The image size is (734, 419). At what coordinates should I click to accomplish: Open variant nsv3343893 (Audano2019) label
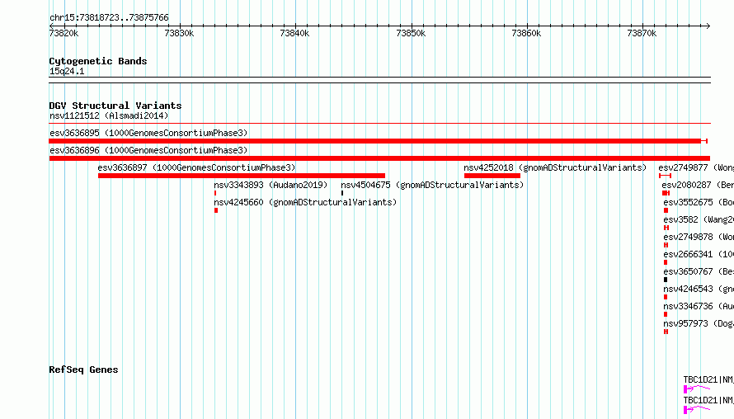pyautogui.click(x=271, y=185)
